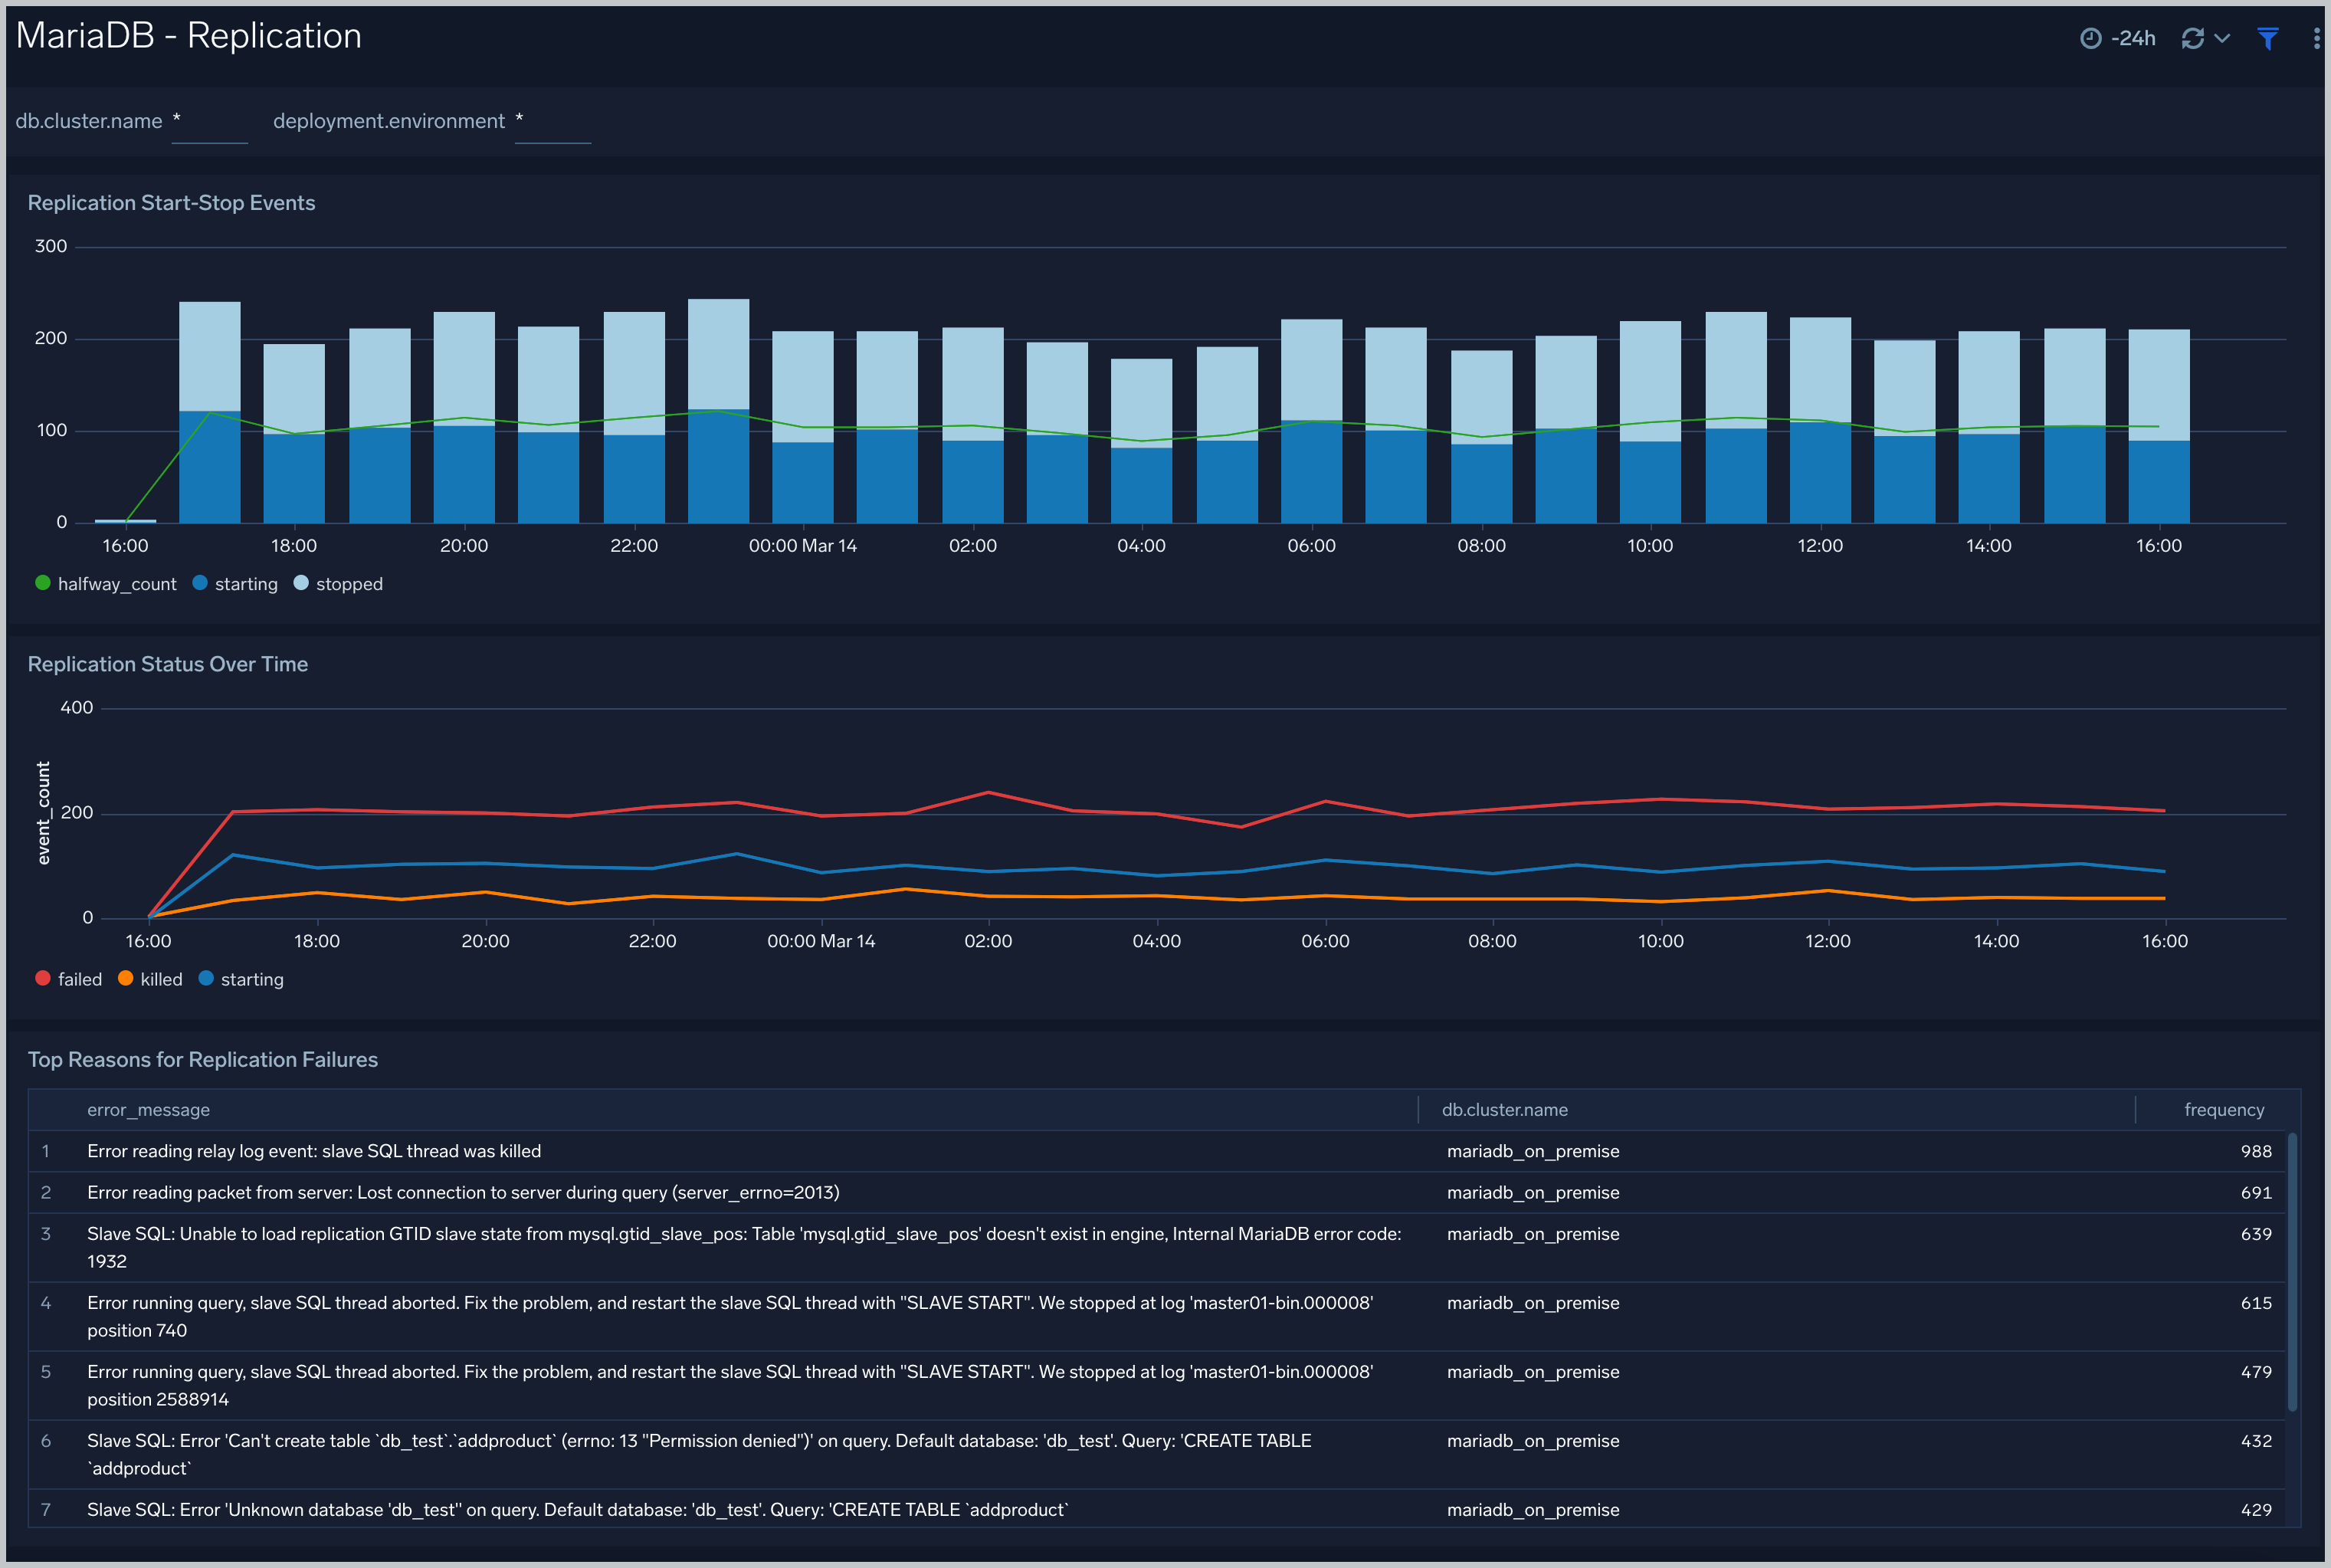Click the deployment.environment filter input
Viewport: 2331px width, 1568px height.
[552, 122]
